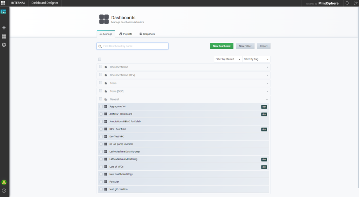Image resolution: width=359 pixels, height=197 pixels.
Task: Open the app launcher grid icon
Action: tap(3, 3)
